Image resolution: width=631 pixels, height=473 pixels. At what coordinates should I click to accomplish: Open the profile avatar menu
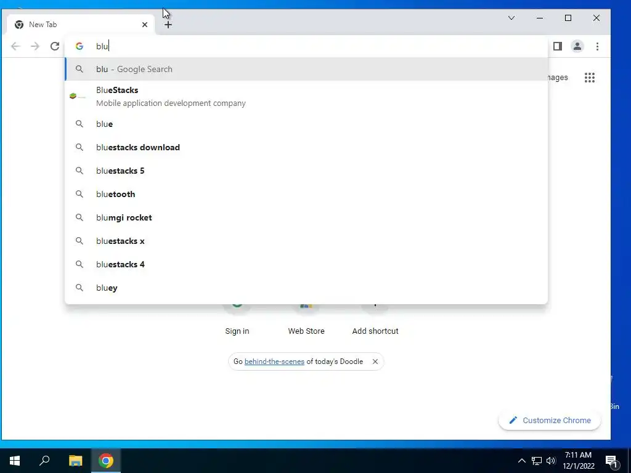[577, 46]
